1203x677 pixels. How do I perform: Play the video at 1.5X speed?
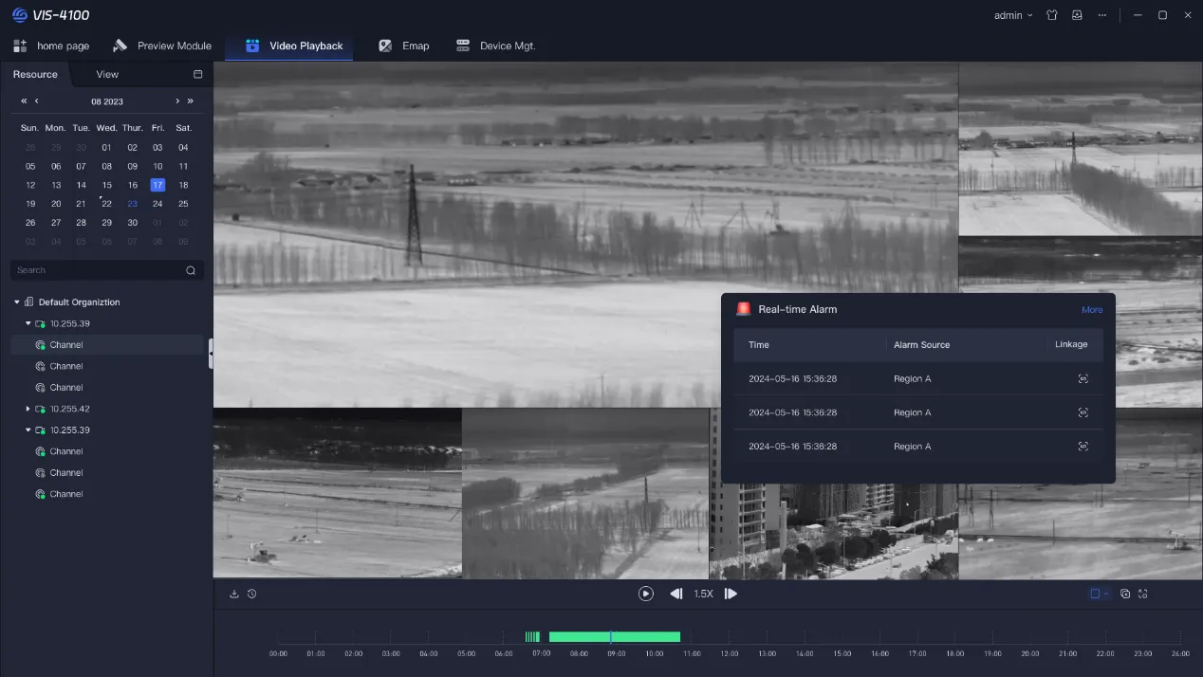click(703, 593)
